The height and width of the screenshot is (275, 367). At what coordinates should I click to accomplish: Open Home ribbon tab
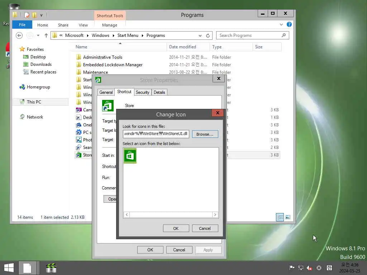(x=43, y=25)
